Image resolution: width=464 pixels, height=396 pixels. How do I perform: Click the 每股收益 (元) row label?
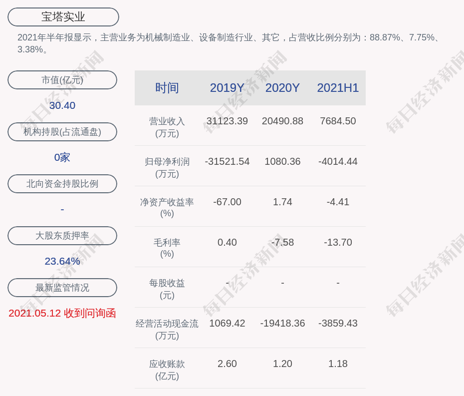pos(167,289)
